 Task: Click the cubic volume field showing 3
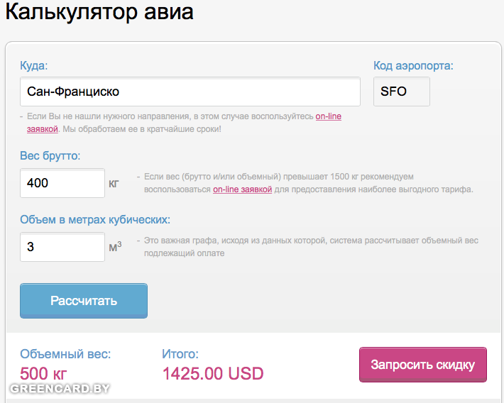62,247
